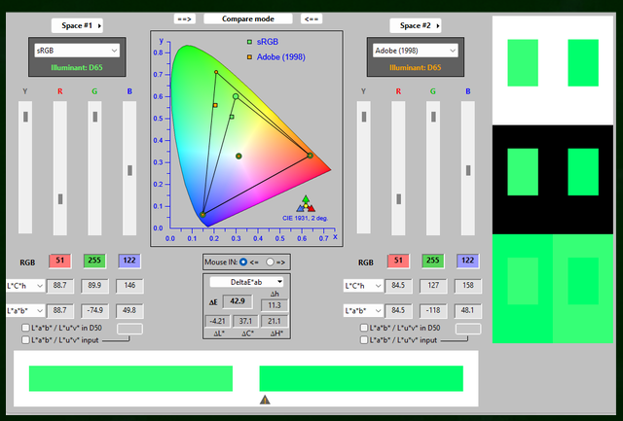This screenshot has height=421, width=623.
Task: Click the Adobe (1998) legend marker in diagram
Action: [249, 57]
